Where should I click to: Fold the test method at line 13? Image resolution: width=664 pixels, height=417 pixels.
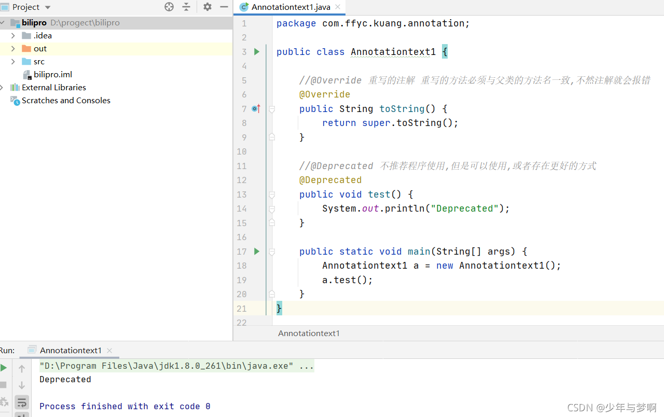[272, 194]
